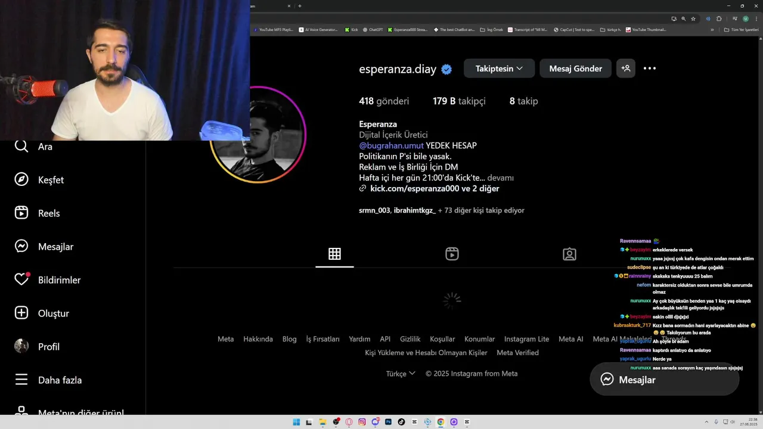Open the CapCut Text to spe... bookmark
The height and width of the screenshot is (429, 763).
[x=574, y=29]
